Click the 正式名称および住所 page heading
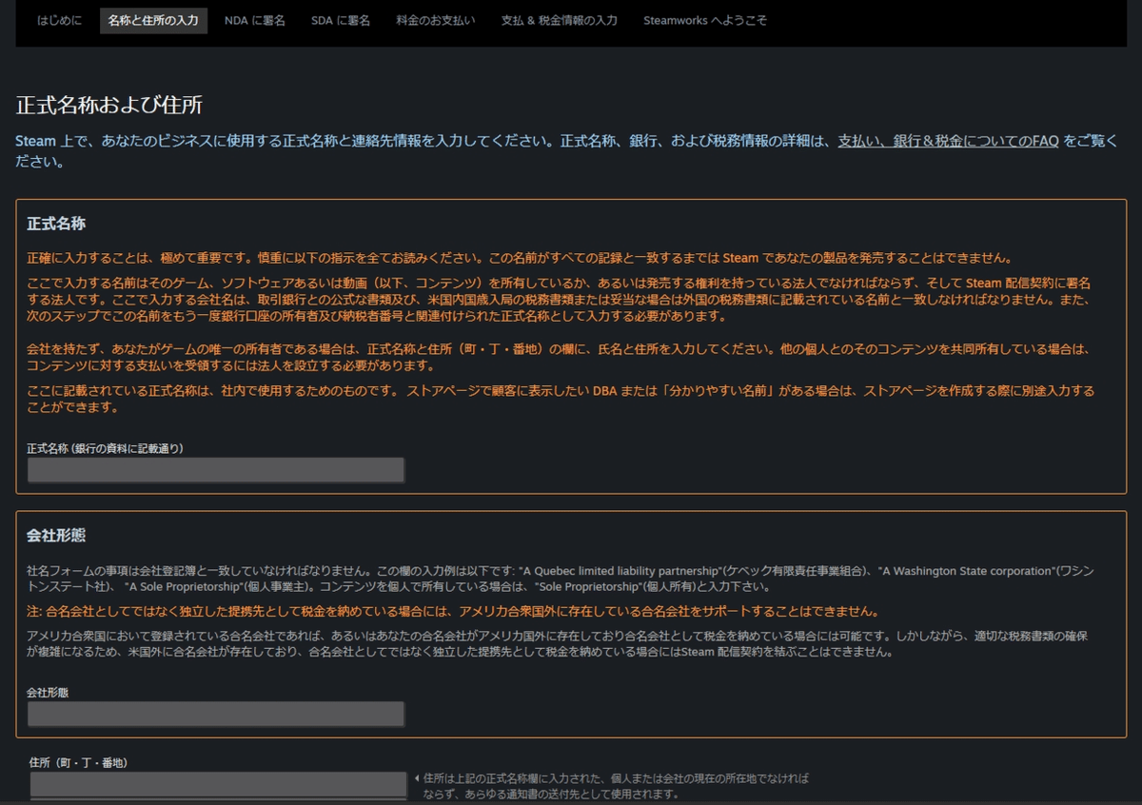 109,105
